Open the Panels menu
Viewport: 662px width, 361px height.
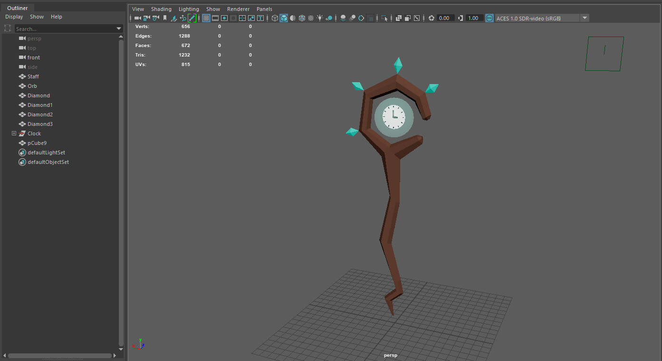point(264,9)
